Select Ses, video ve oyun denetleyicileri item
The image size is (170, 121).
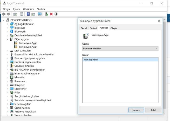tap(33, 100)
